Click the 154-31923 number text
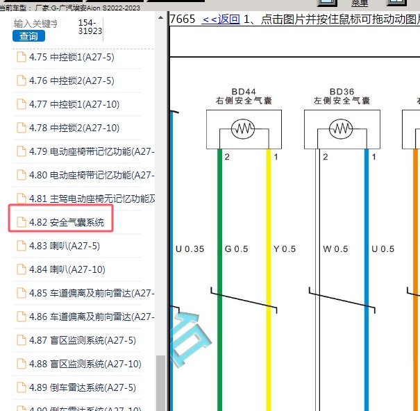Screen dimensions: 420x411 pos(90,27)
